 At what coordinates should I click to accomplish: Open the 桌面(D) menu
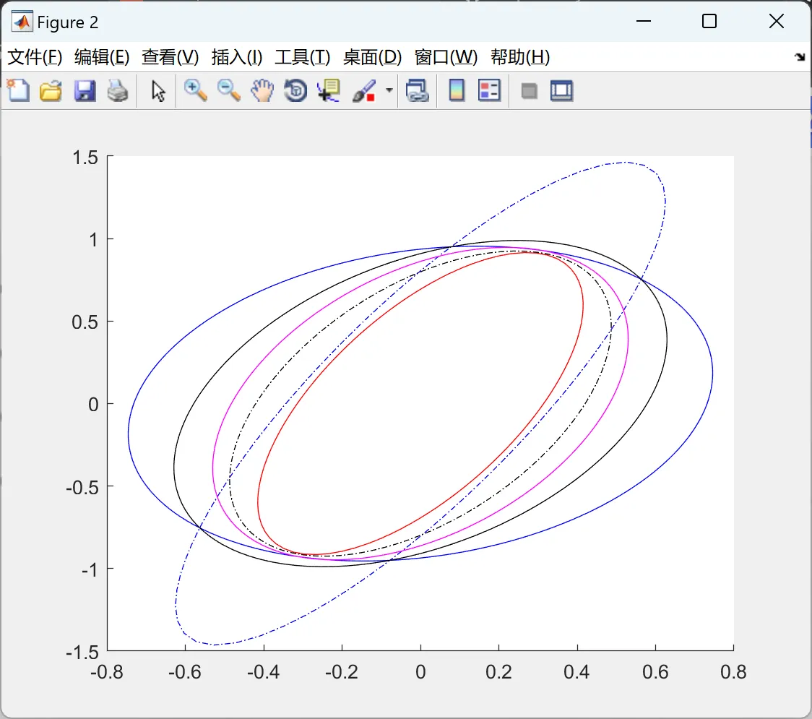(372, 57)
